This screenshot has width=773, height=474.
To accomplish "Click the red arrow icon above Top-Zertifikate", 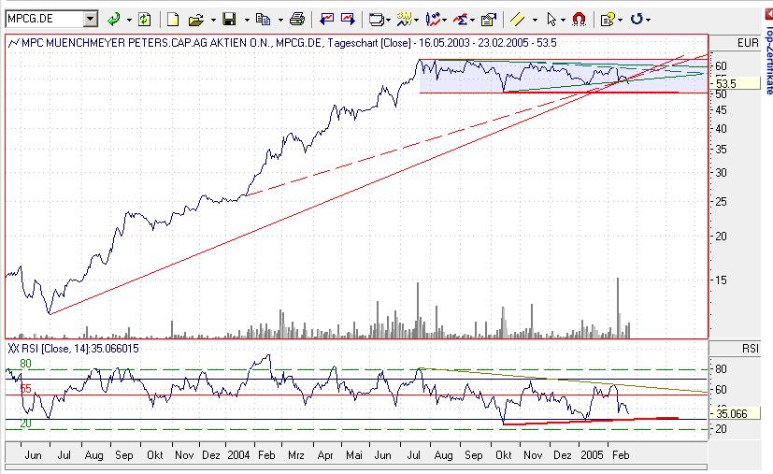I will (x=768, y=14).
